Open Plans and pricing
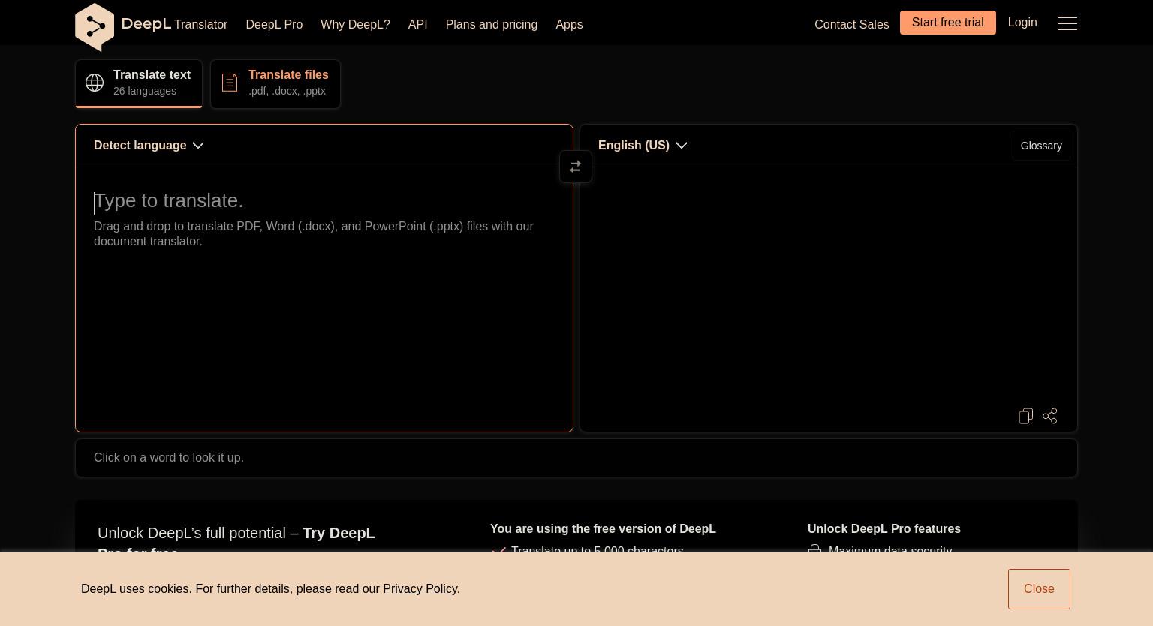 click(x=492, y=24)
